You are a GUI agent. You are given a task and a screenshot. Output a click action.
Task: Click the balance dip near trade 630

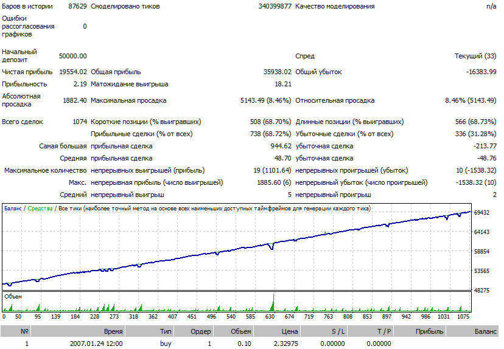pos(271,247)
